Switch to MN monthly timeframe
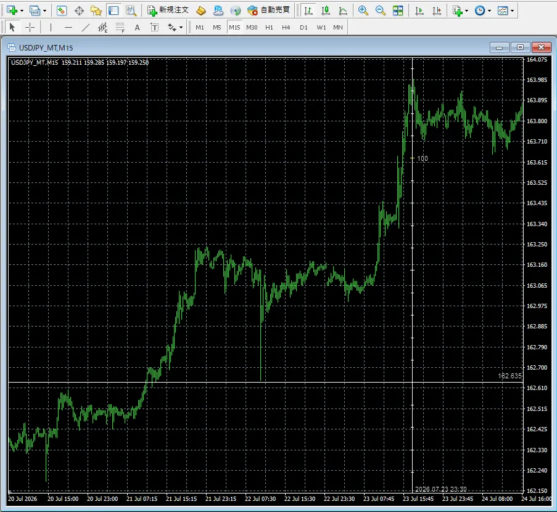 coord(338,27)
